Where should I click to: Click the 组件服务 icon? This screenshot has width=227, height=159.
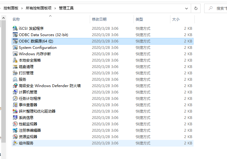point(15,143)
